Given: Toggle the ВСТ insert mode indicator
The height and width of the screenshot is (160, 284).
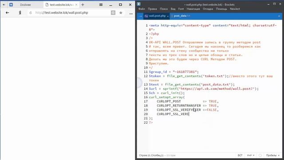Looking at the screenshot, I should point(240,156).
